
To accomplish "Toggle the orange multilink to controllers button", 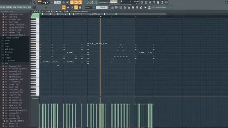I will click(x=76, y=7).
